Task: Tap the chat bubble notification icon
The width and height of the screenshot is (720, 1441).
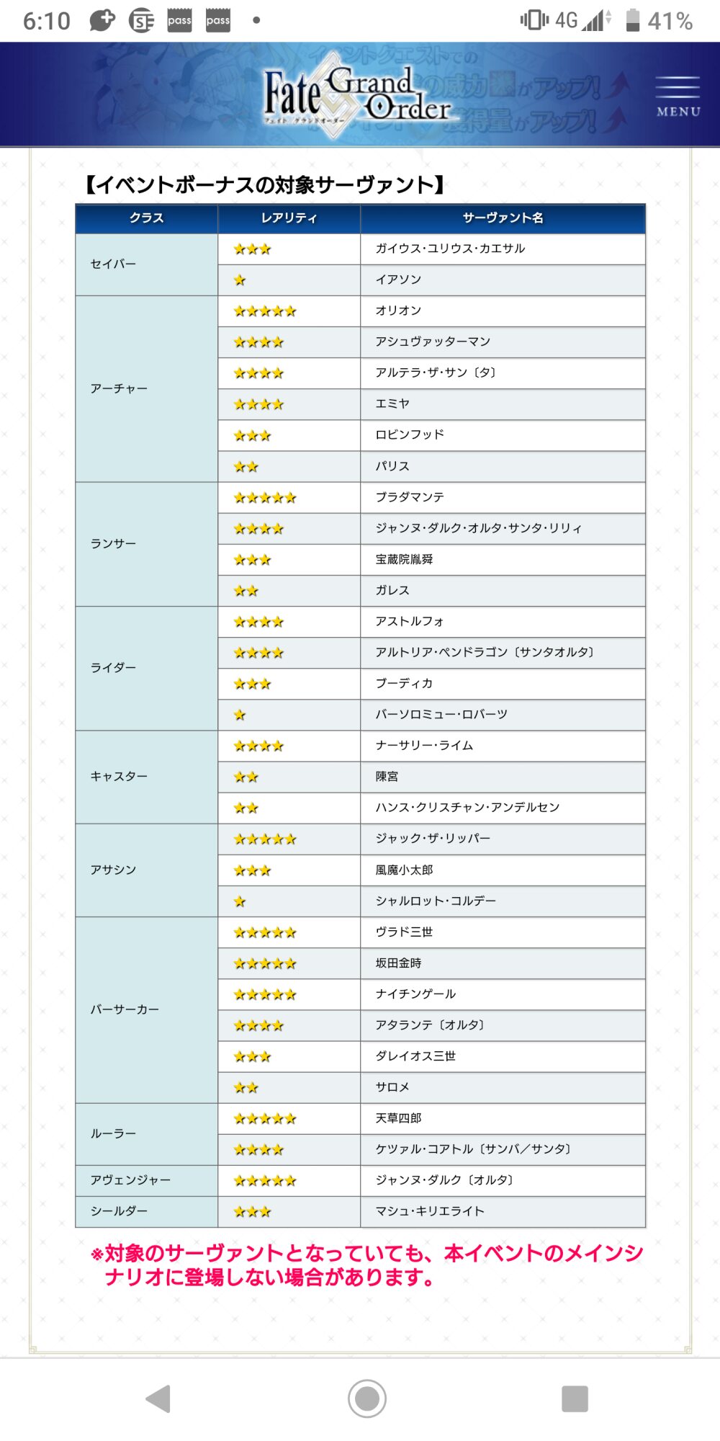Action: 102,20
